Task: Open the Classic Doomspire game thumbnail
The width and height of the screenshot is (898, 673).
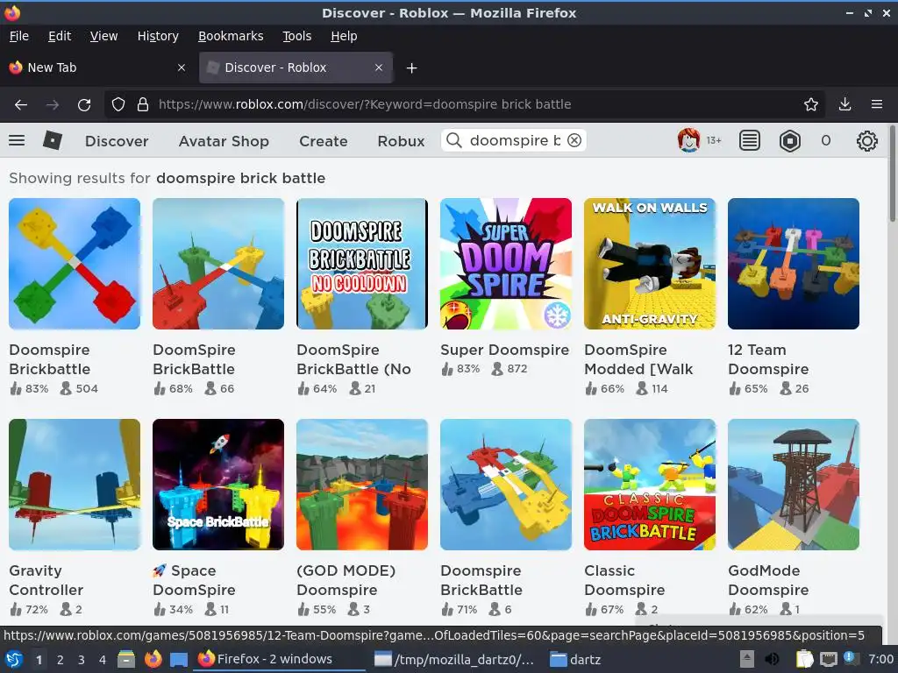Action: pos(650,485)
